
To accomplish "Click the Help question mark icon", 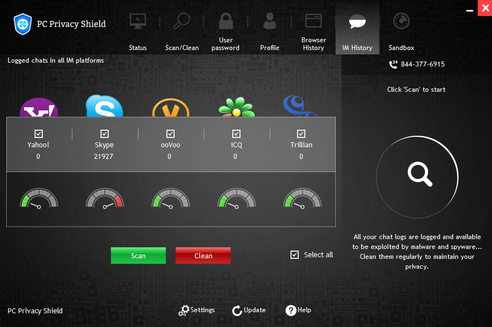I will click(291, 311).
